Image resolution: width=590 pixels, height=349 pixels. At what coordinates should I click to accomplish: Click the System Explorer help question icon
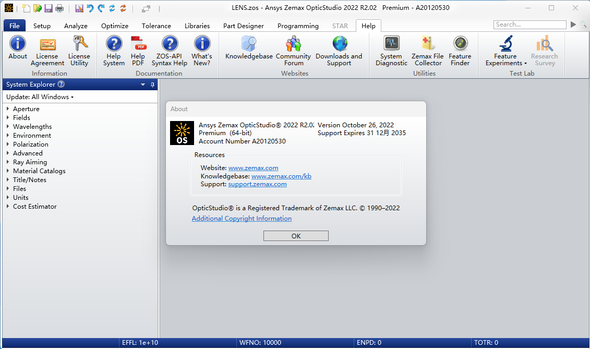61,85
